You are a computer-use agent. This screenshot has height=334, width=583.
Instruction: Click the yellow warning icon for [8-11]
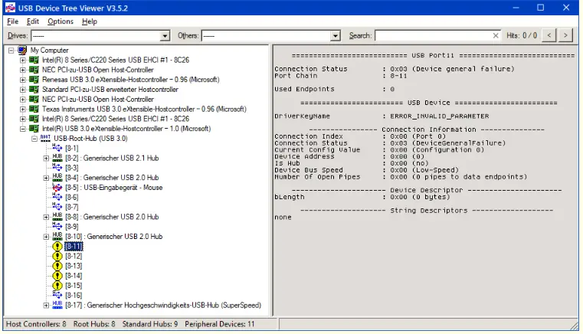click(x=57, y=246)
